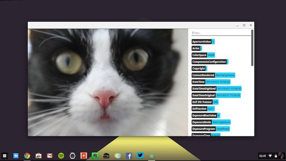The height and width of the screenshot is (161, 286).
Task: Focus the Filter input field
Action: (x=221, y=33)
